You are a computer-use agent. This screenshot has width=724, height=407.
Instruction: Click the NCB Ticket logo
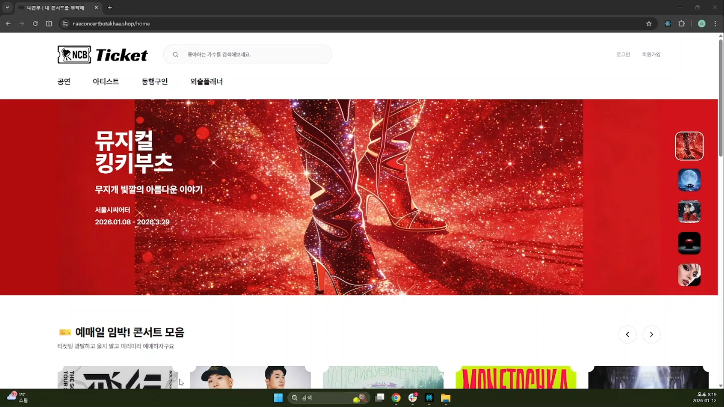pyautogui.click(x=102, y=55)
